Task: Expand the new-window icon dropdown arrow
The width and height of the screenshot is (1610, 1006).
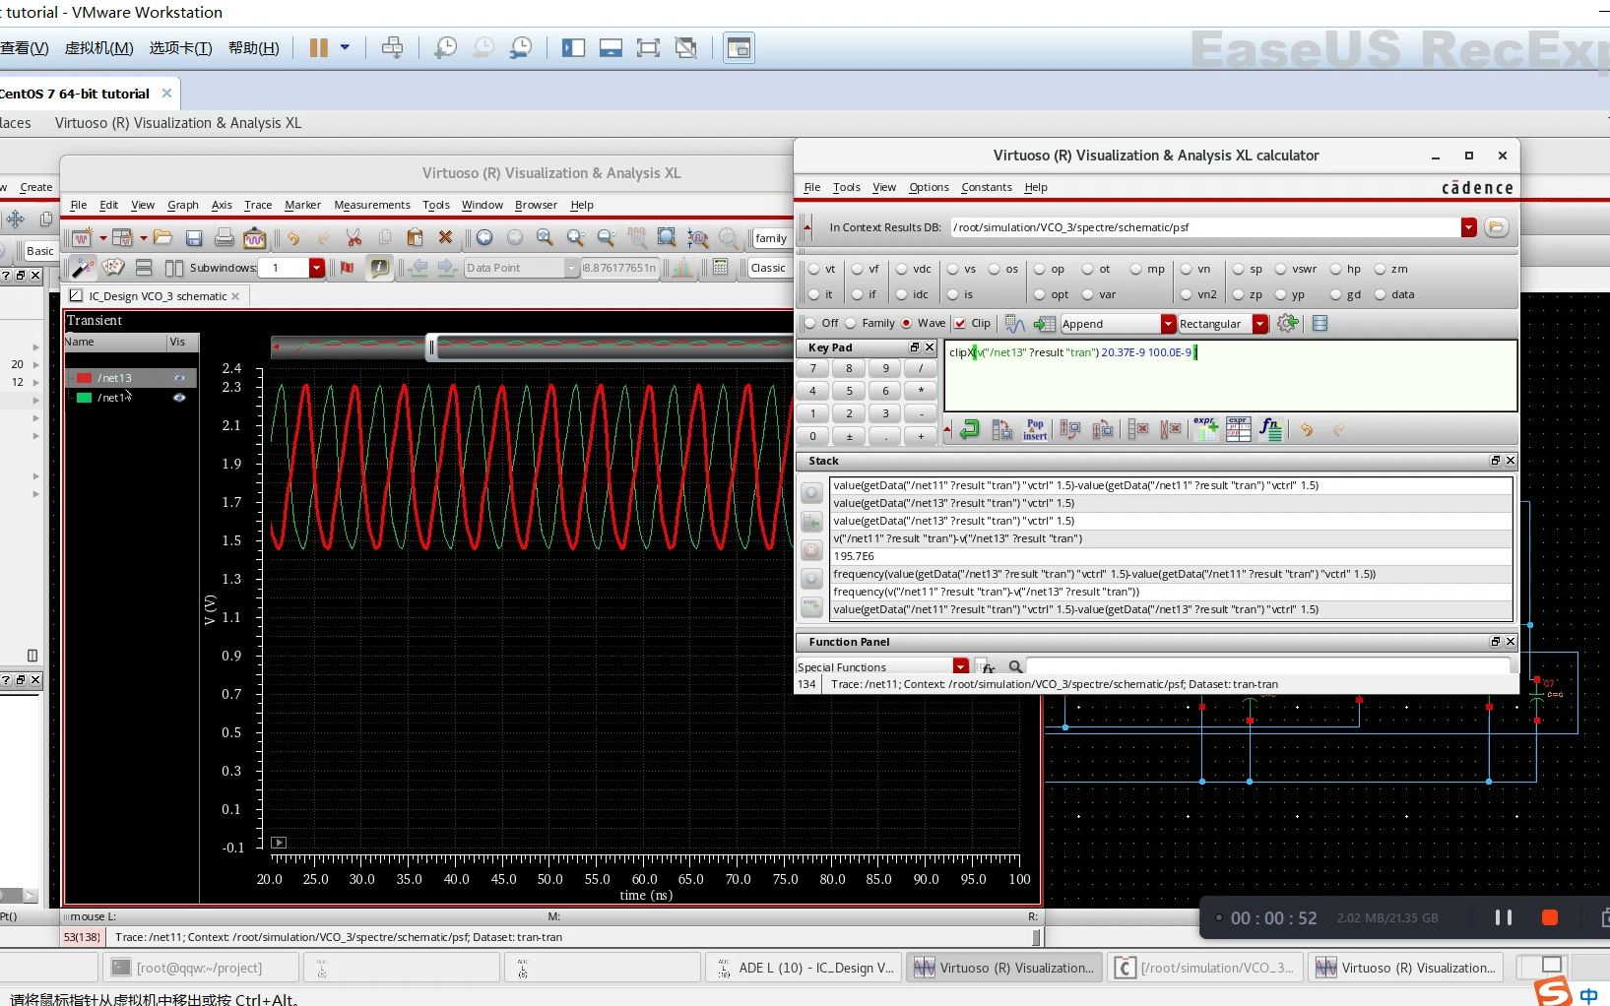Action: [x=102, y=238]
